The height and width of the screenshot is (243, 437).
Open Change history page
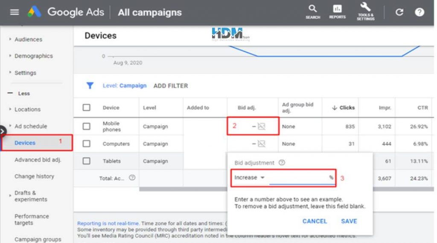[34, 176]
